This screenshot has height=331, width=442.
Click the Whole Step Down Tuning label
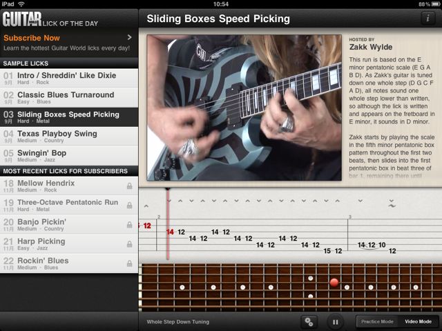tap(178, 322)
